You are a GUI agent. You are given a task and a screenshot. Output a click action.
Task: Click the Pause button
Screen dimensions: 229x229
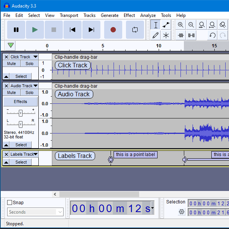16,30
